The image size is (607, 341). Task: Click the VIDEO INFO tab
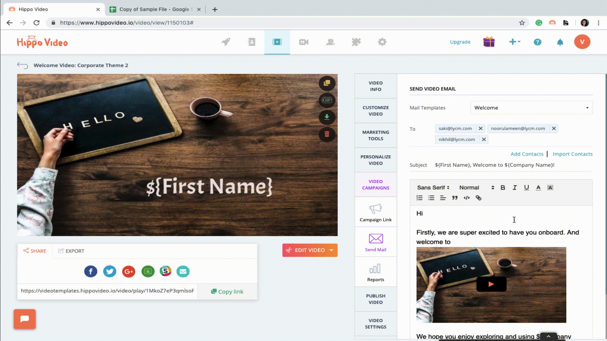[375, 86]
